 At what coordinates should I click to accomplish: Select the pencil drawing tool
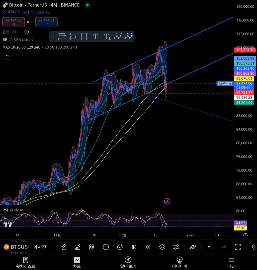click(x=64, y=247)
